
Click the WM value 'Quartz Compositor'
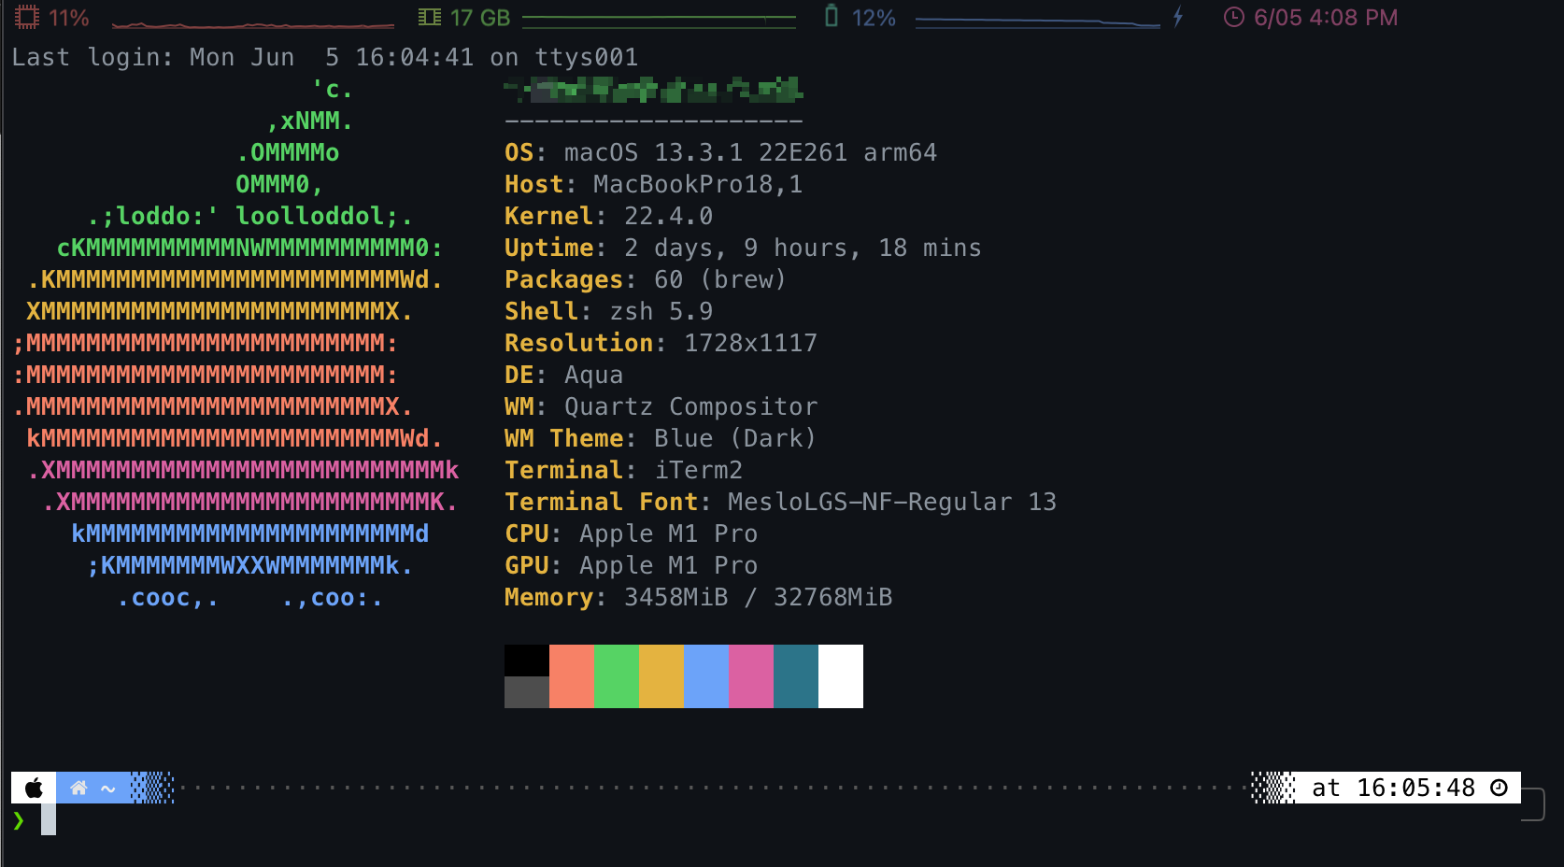[x=690, y=406]
